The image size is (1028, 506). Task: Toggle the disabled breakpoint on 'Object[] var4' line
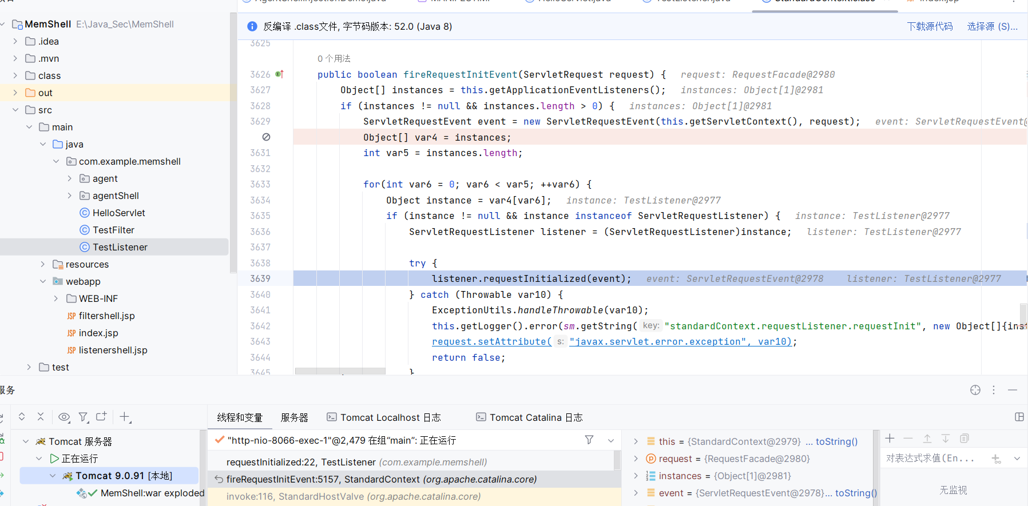[266, 137]
